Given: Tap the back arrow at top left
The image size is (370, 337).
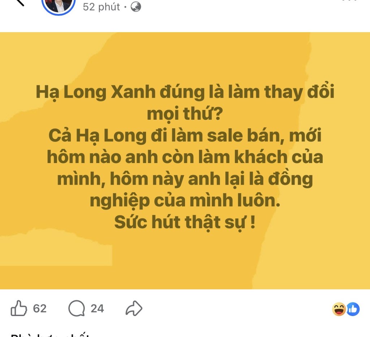Looking at the screenshot, I should (20, 2).
